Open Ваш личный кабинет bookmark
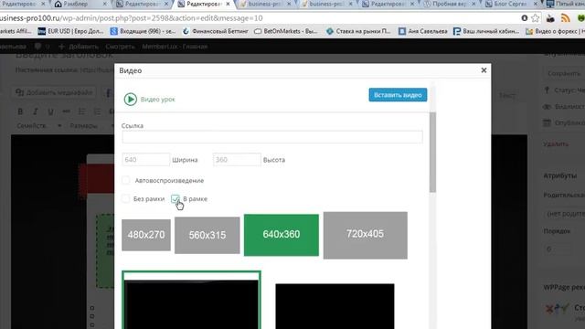 (486, 31)
